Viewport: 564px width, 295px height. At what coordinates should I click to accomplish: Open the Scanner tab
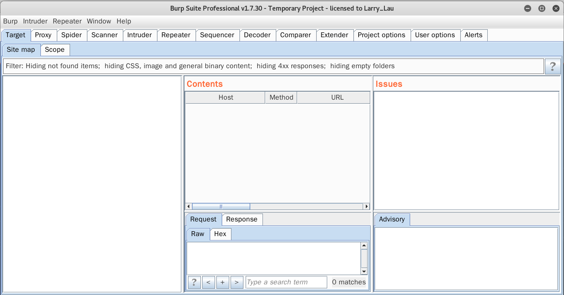[x=105, y=35]
